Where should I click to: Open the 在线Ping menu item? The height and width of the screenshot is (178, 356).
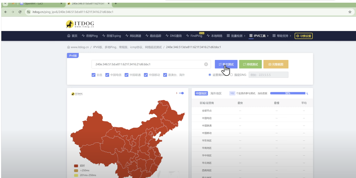(x=90, y=36)
